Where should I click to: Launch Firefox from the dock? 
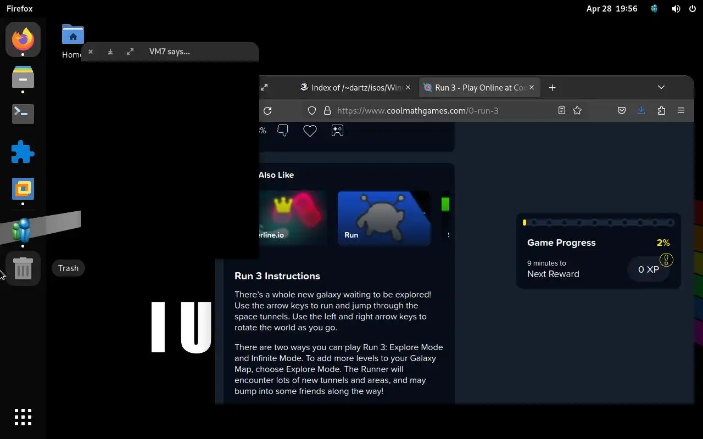click(23, 40)
